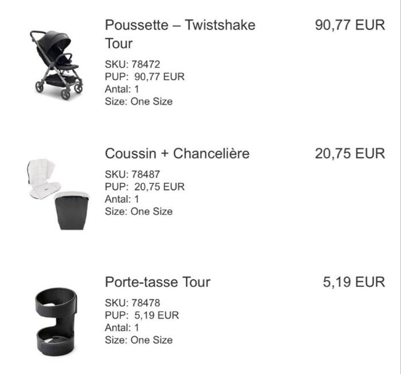Select the SKU: 78472 text
The image size is (401, 374).
(x=132, y=64)
